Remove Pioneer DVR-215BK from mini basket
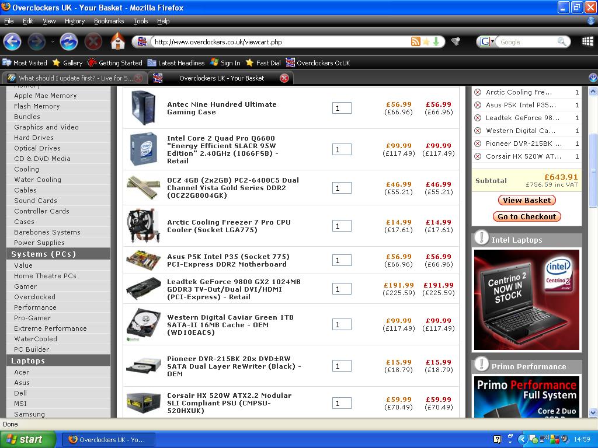This screenshot has width=598, height=448. click(x=478, y=143)
